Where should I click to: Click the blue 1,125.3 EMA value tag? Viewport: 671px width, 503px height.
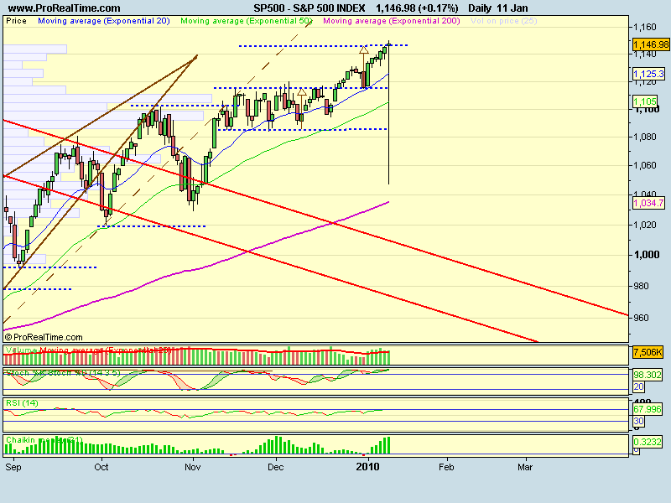648,74
